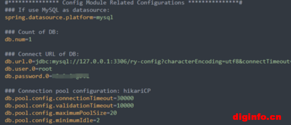Click the validationTimeout value 10000
The width and height of the screenshot is (291, 125).
tap(125, 106)
